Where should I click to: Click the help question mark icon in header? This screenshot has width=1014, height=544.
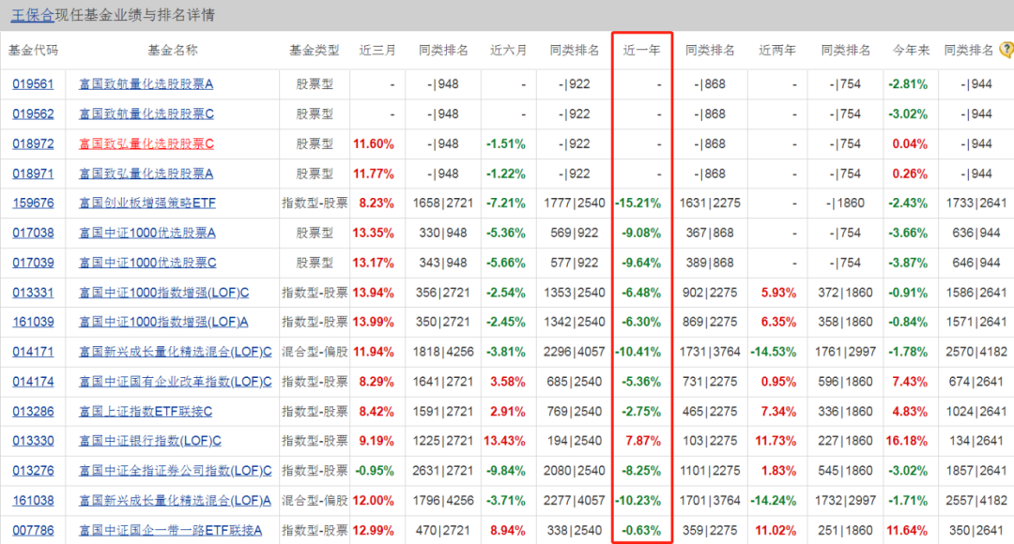(1007, 50)
